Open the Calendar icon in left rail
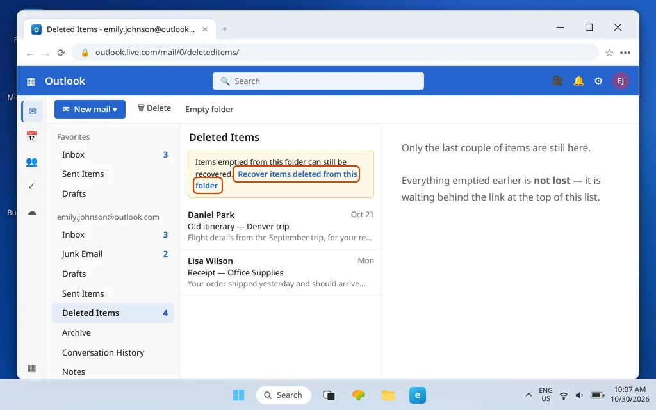Screen dimensions: 656x410 [31, 136]
